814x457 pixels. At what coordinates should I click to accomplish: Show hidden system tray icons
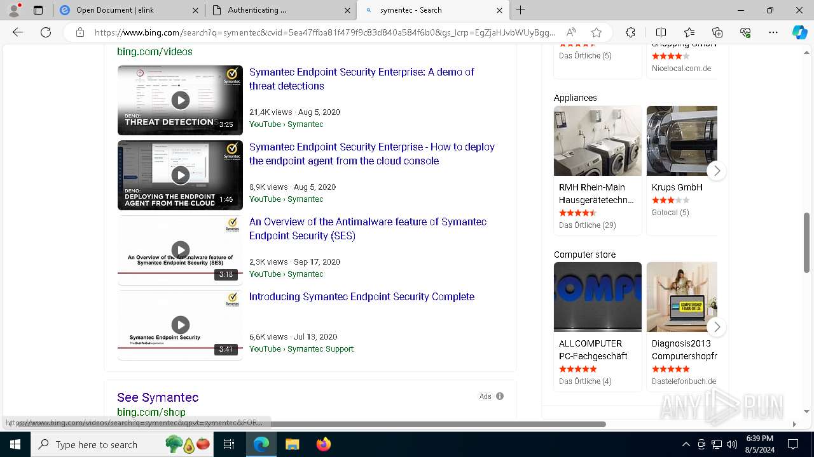pos(686,444)
